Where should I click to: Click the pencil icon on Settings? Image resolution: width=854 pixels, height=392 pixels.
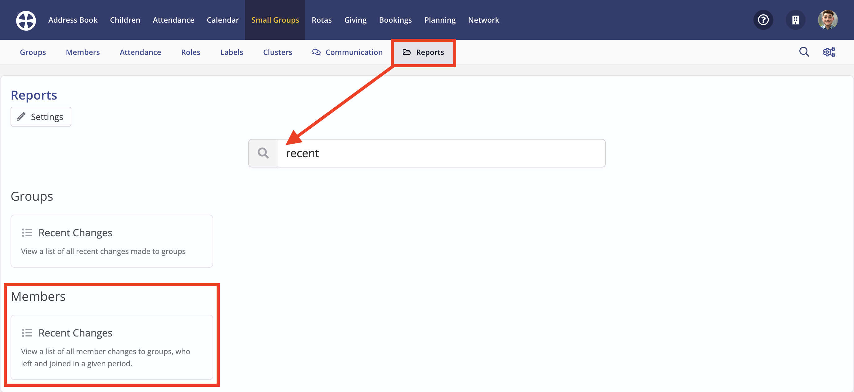pos(21,117)
